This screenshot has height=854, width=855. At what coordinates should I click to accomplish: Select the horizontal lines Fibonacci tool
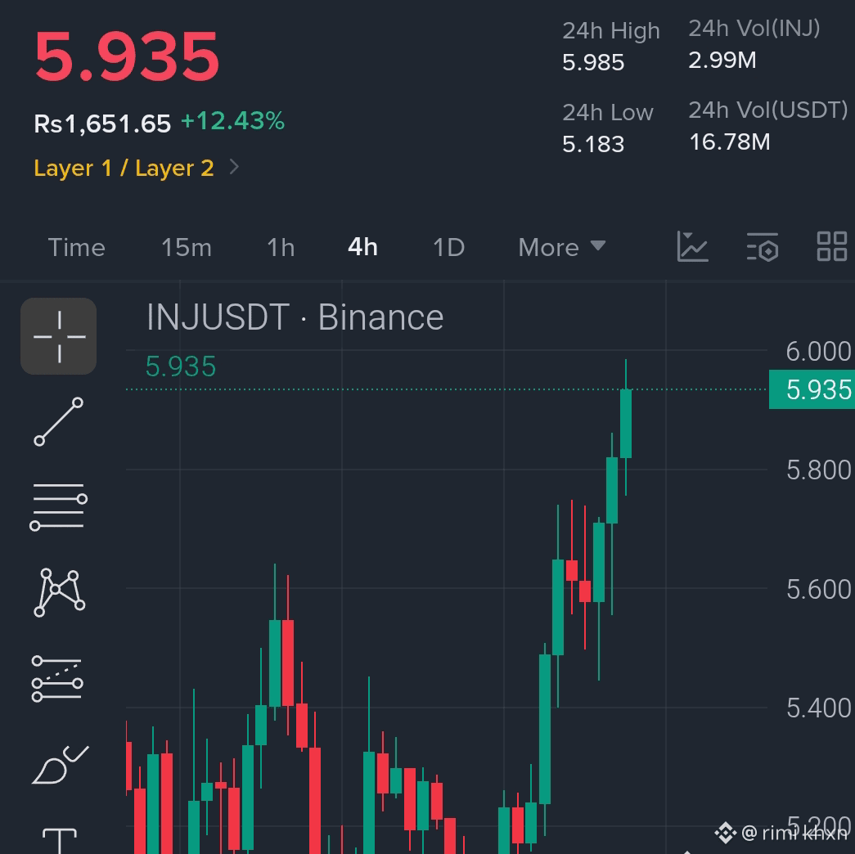click(58, 507)
